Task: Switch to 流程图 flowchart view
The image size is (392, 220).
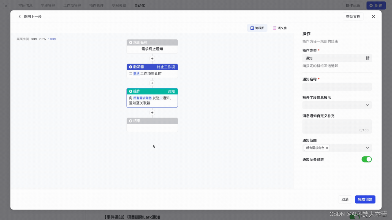Action: pyautogui.click(x=257, y=28)
